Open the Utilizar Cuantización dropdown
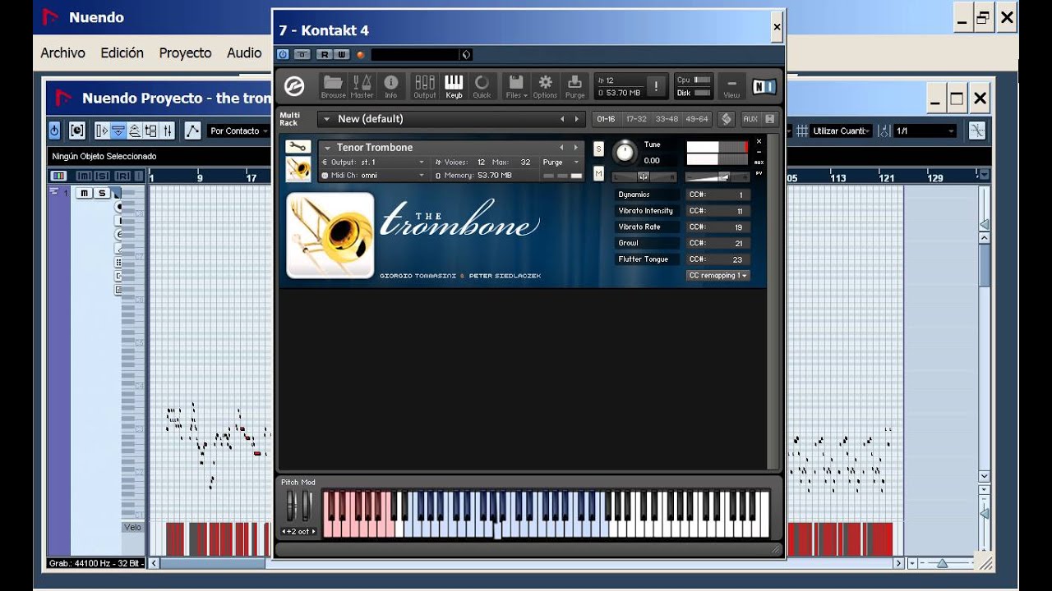The height and width of the screenshot is (591, 1052). tap(842, 131)
